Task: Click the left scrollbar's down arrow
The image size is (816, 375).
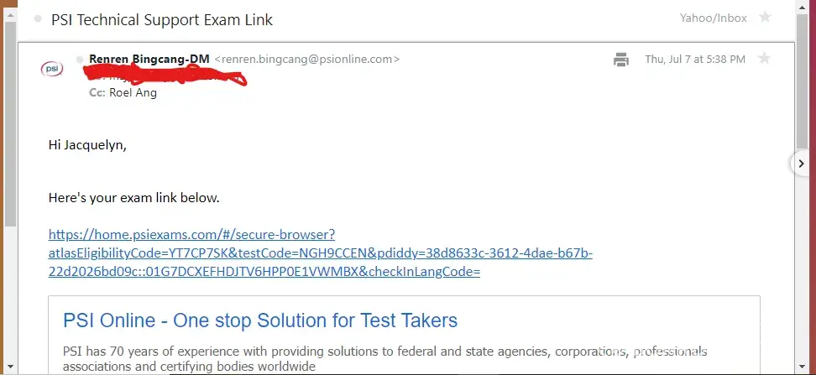Action: click(10, 367)
